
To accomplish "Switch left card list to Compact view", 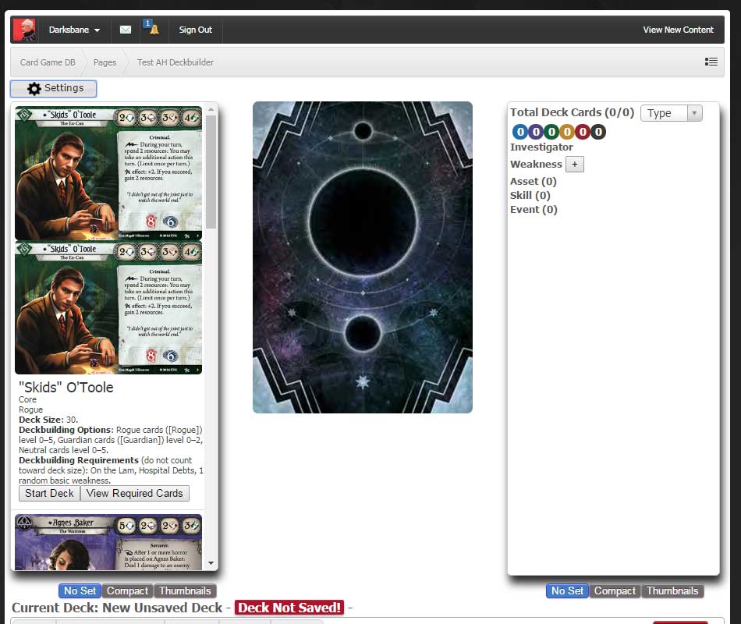I will 128,590.
